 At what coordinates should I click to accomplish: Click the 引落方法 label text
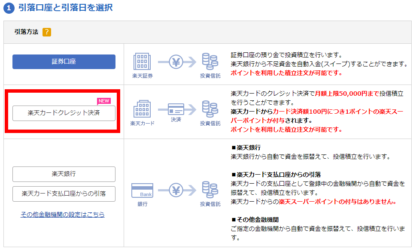(x=26, y=32)
